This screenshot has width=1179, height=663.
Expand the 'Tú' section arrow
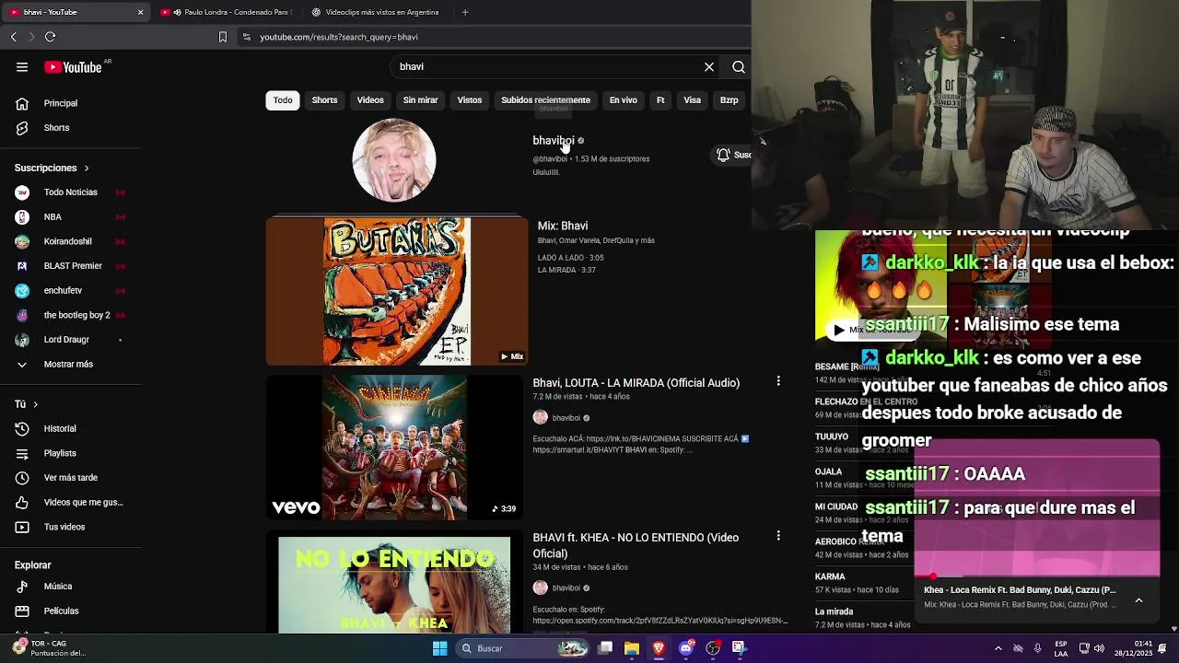coord(36,404)
